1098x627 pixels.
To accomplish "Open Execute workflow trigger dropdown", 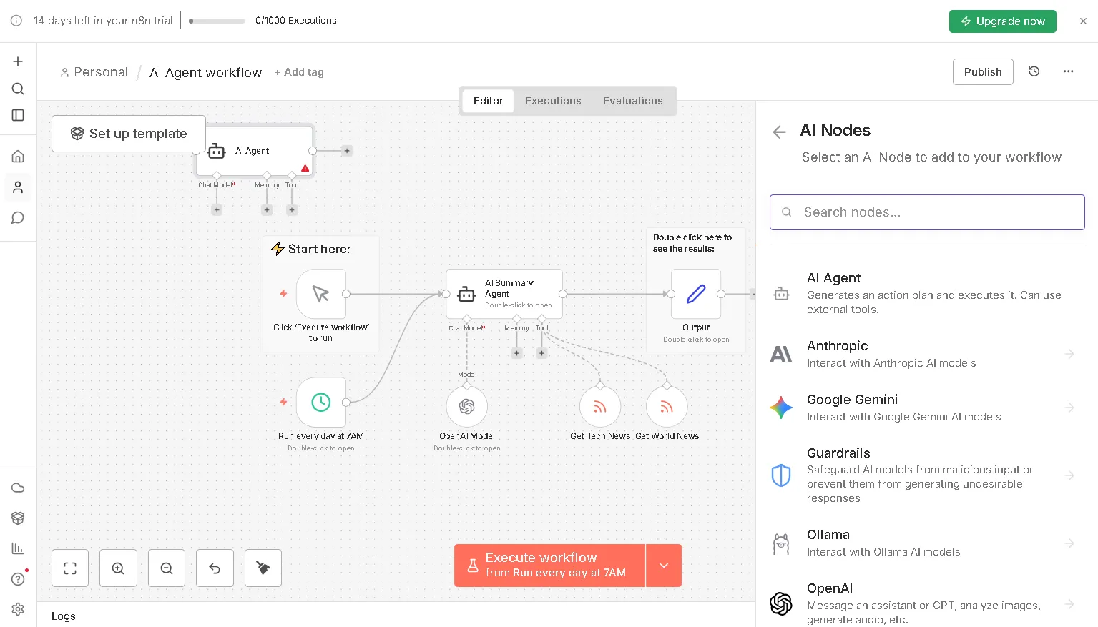I will [664, 566].
